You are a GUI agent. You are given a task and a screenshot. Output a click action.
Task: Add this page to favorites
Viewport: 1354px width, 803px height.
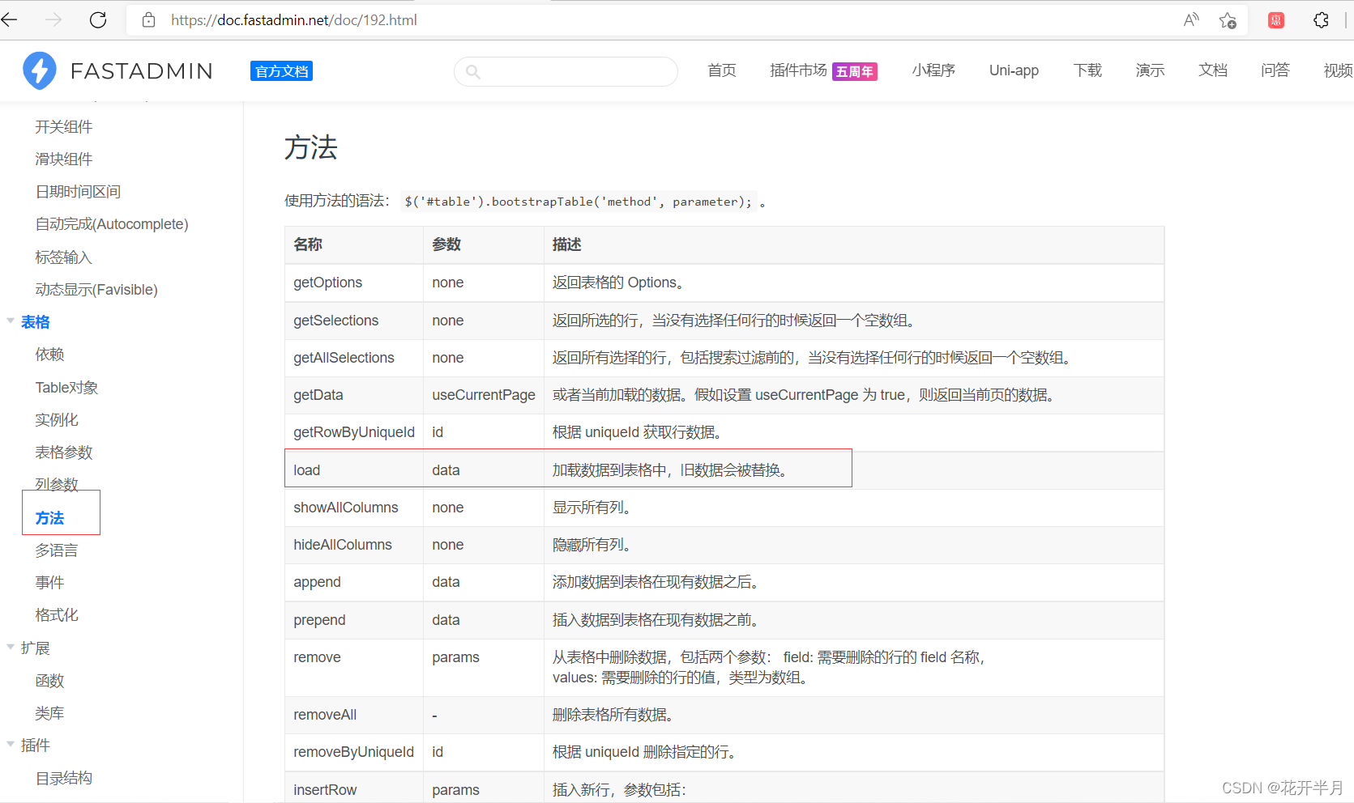click(1227, 20)
